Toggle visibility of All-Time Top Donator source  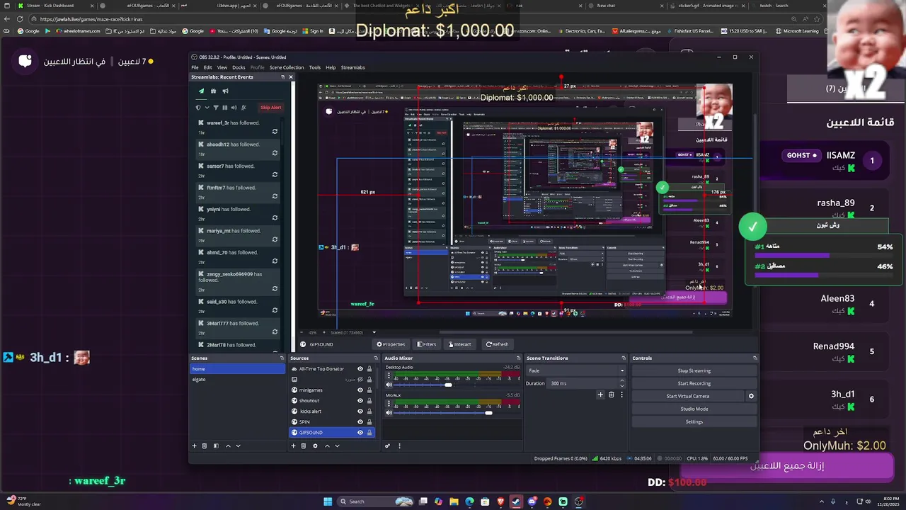[360, 368]
